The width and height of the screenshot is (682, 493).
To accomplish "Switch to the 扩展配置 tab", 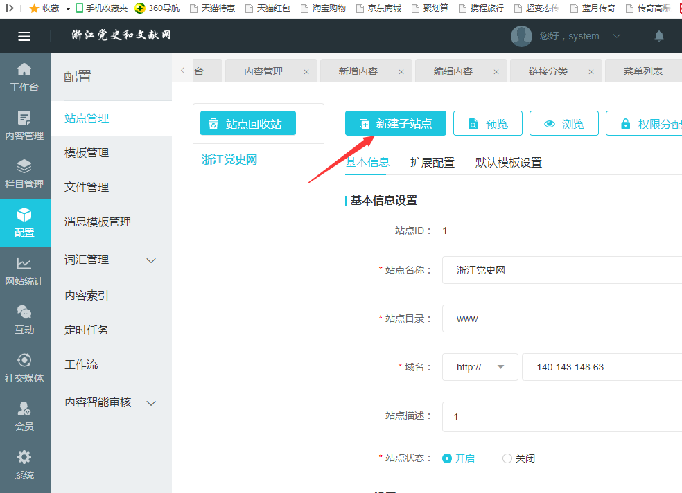I will point(432,163).
